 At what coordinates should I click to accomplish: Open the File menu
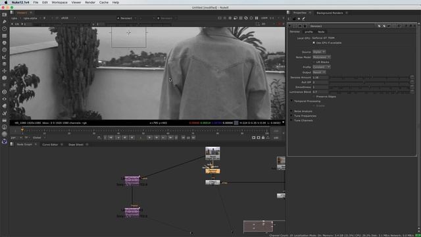tap(36, 3)
